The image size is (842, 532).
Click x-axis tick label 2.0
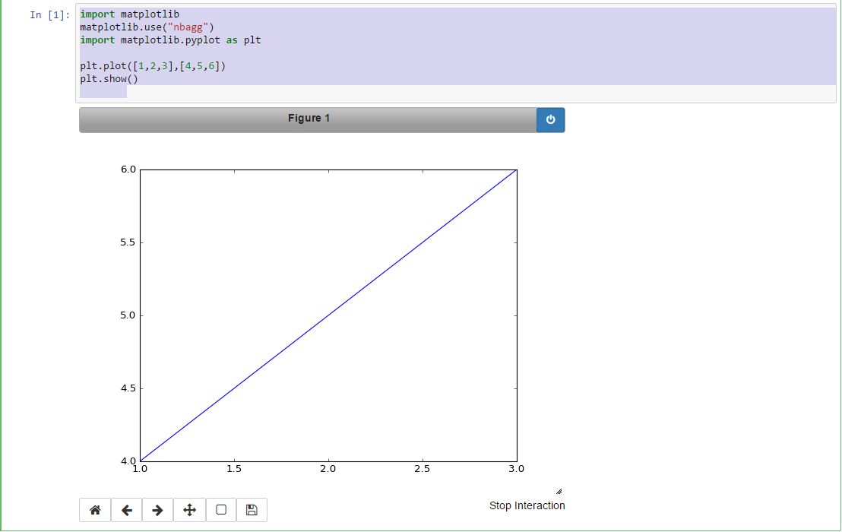pos(328,469)
